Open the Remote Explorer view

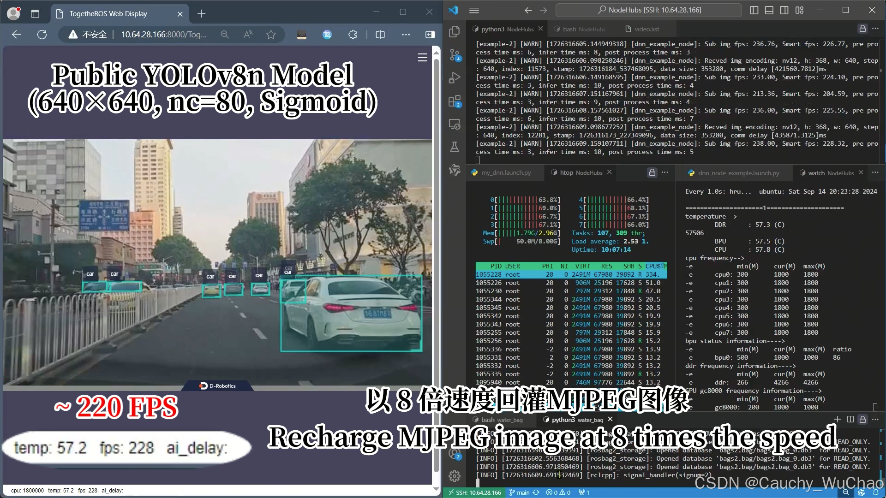pos(455,124)
